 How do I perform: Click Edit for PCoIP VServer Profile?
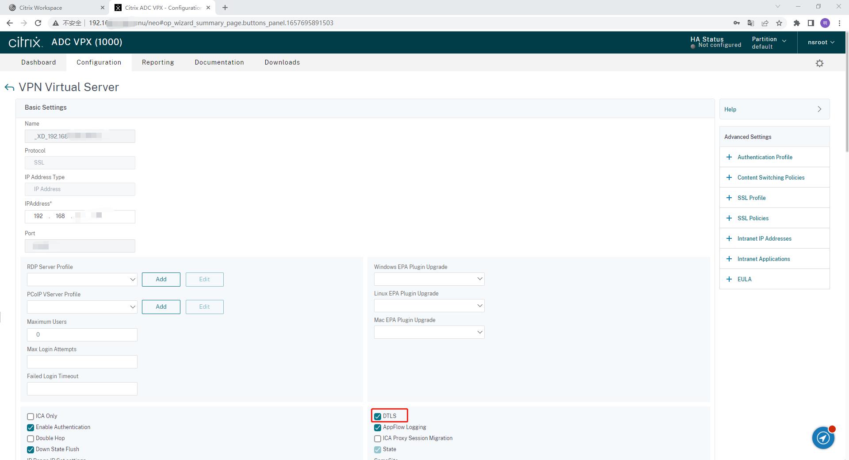(204, 307)
